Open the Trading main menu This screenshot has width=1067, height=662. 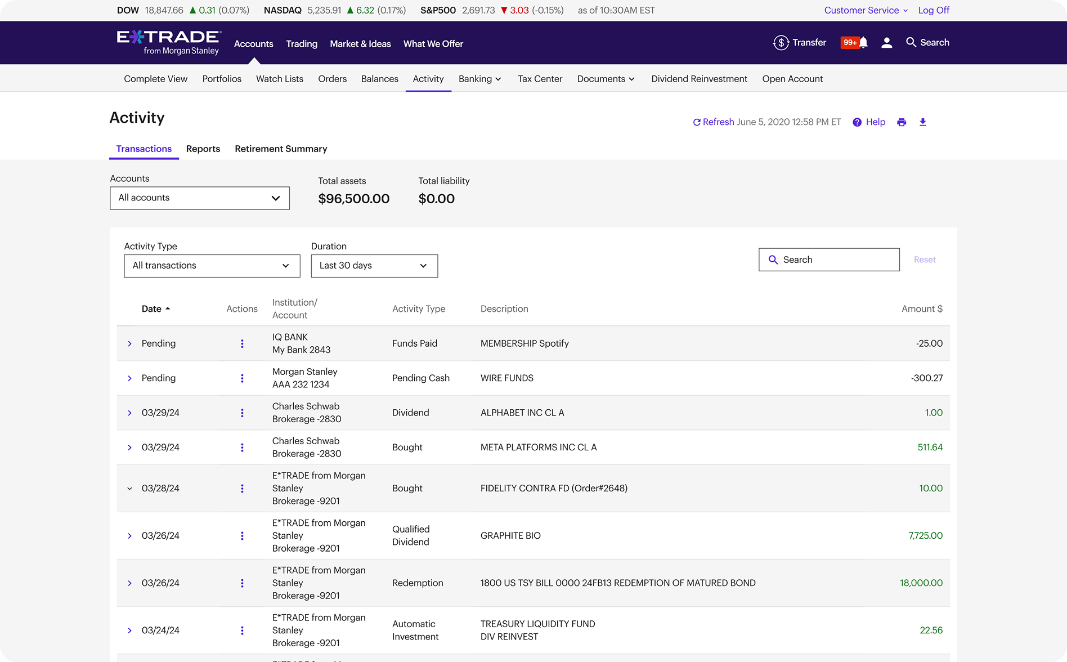pyautogui.click(x=302, y=44)
